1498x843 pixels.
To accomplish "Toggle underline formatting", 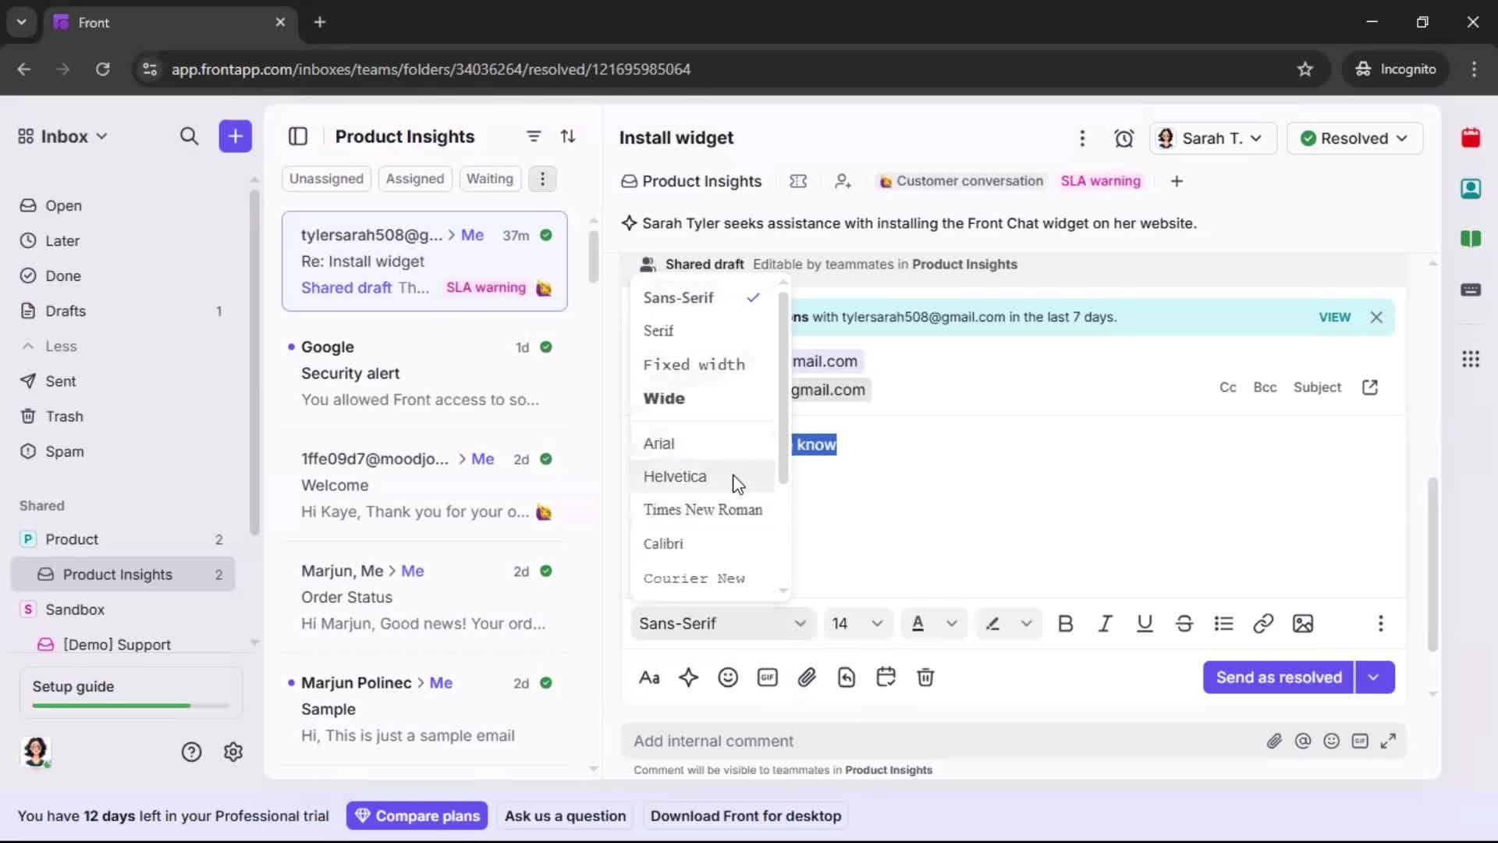I will click(1145, 624).
